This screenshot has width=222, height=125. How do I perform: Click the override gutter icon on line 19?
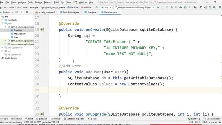pyautogui.click(x=42, y=30)
